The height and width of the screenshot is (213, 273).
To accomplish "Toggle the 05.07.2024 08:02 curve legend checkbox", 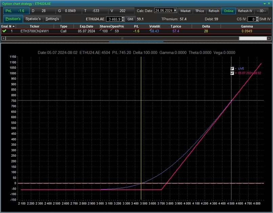I will tap(232, 73).
